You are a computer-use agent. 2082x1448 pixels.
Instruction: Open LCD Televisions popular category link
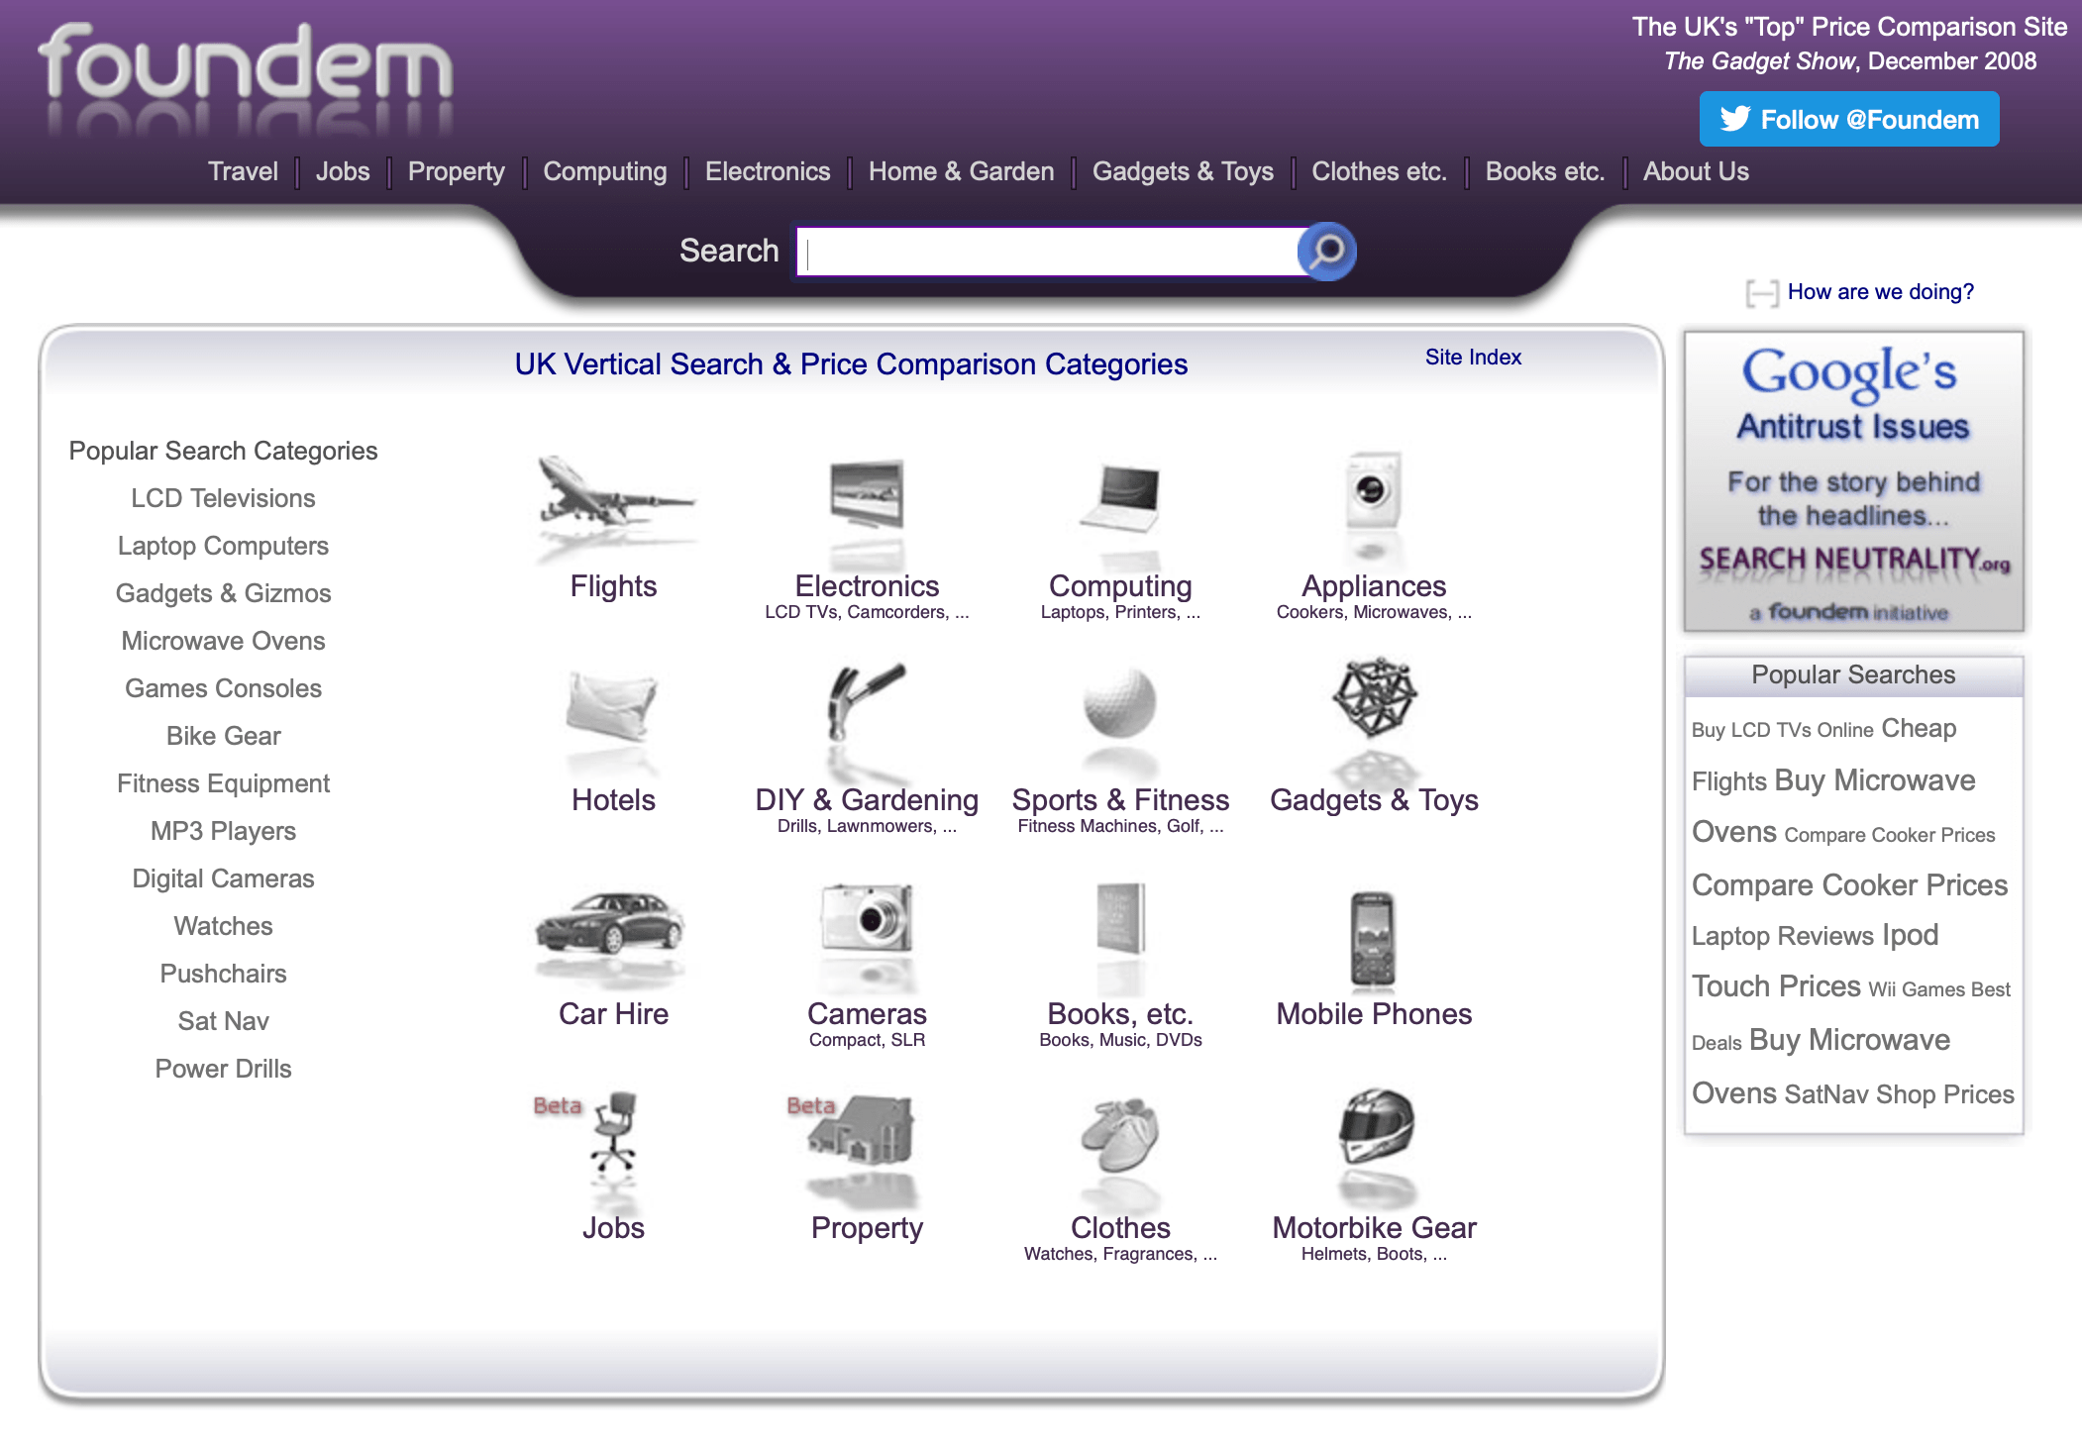click(x=223, y=498)
